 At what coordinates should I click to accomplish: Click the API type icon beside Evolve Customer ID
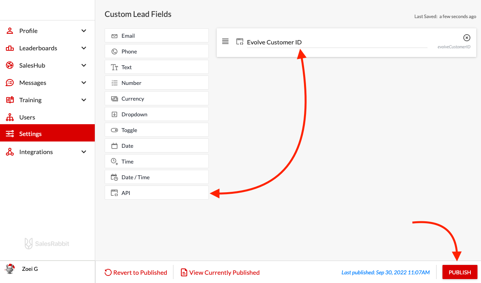tap(240, 41)
